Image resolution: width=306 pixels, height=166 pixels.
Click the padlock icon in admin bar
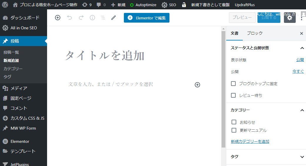coord(184,5)
